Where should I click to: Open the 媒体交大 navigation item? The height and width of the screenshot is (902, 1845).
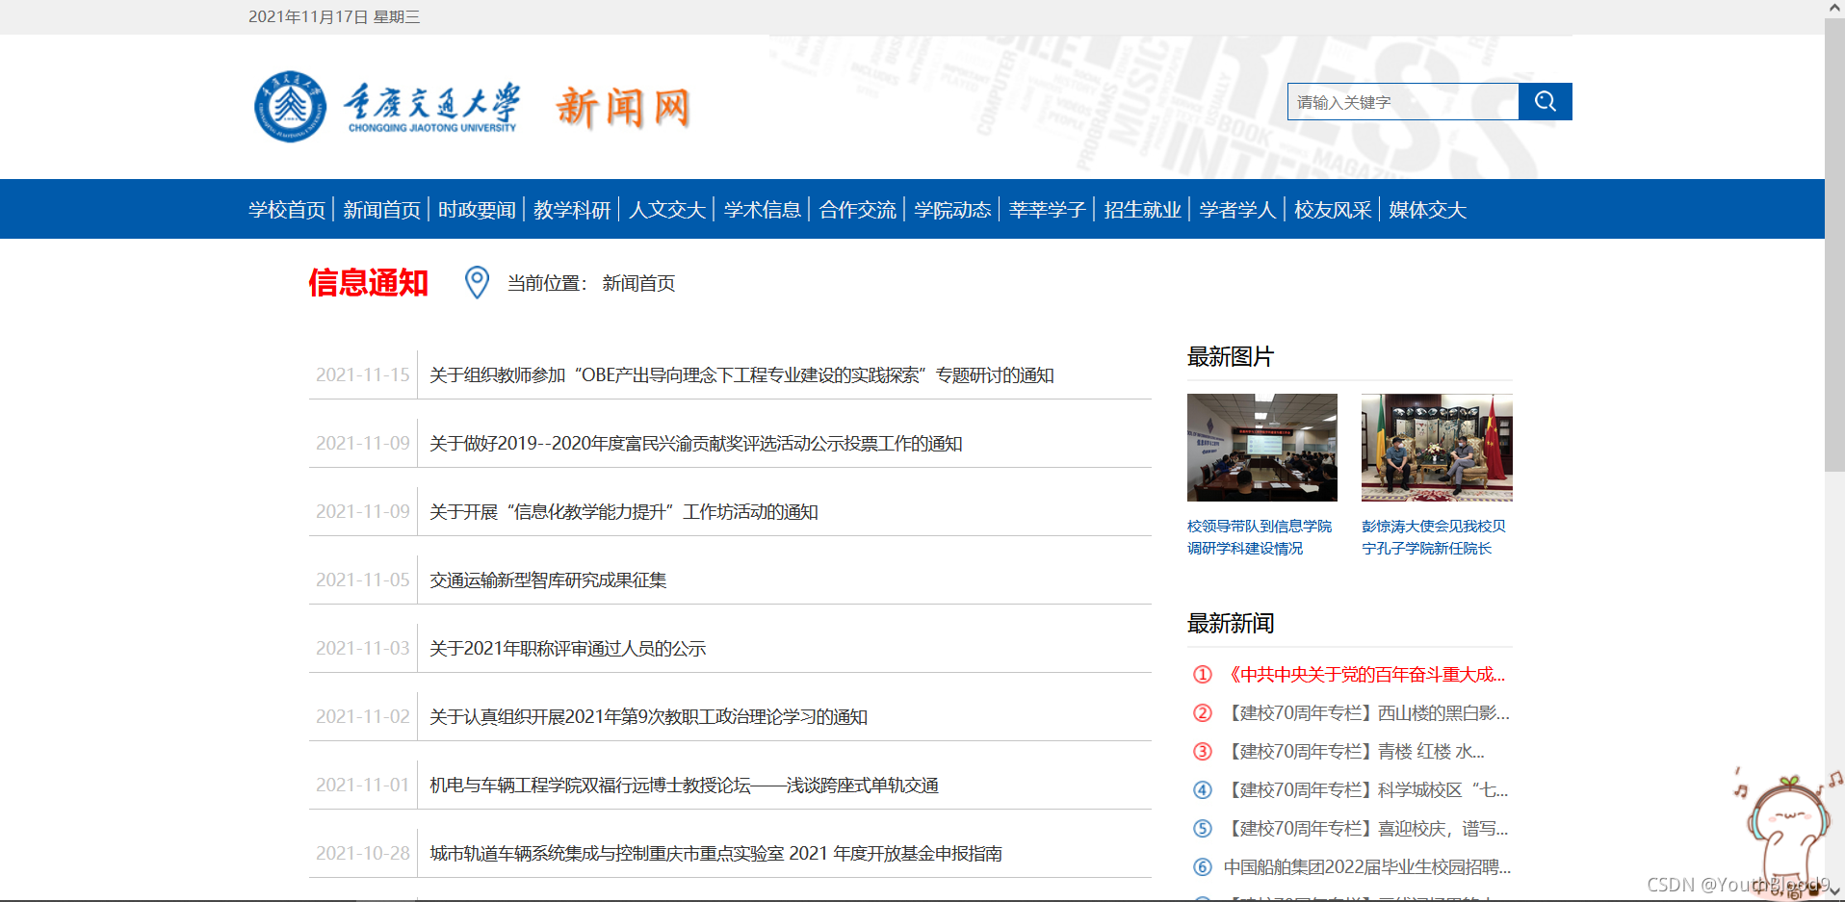1426,209
